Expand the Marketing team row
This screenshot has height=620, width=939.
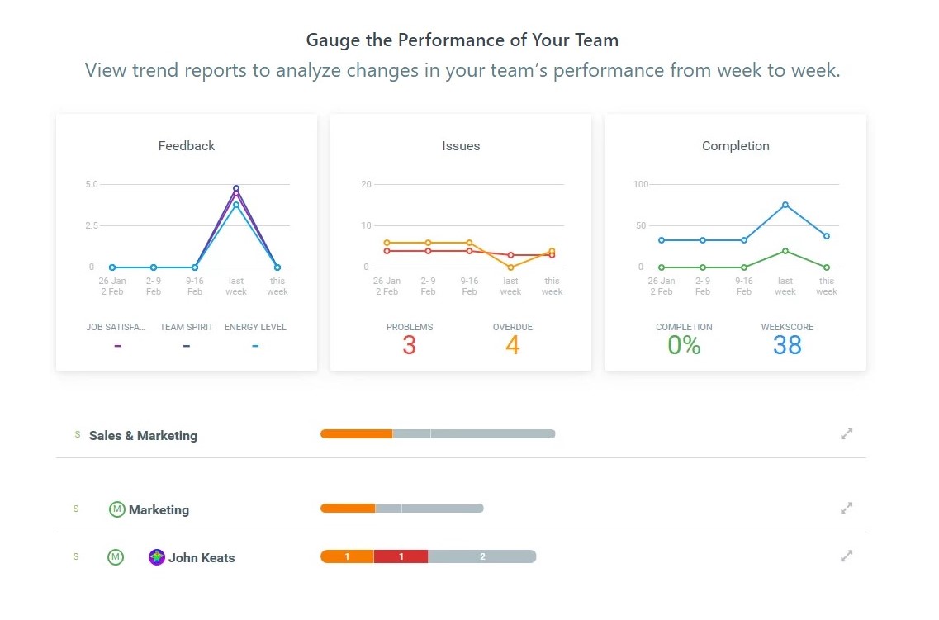846,508
